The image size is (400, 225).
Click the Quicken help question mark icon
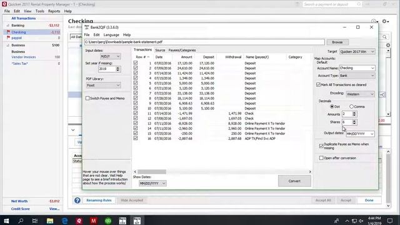tap(77, 200)
